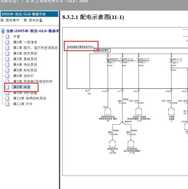This screenshot has height=189, width=188.
Task: Expand all menus with 菜单展开
Action: 12,20
